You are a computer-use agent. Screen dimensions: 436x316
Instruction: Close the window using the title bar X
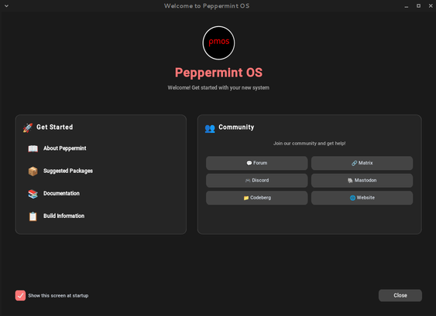click(x=431, y=6)
